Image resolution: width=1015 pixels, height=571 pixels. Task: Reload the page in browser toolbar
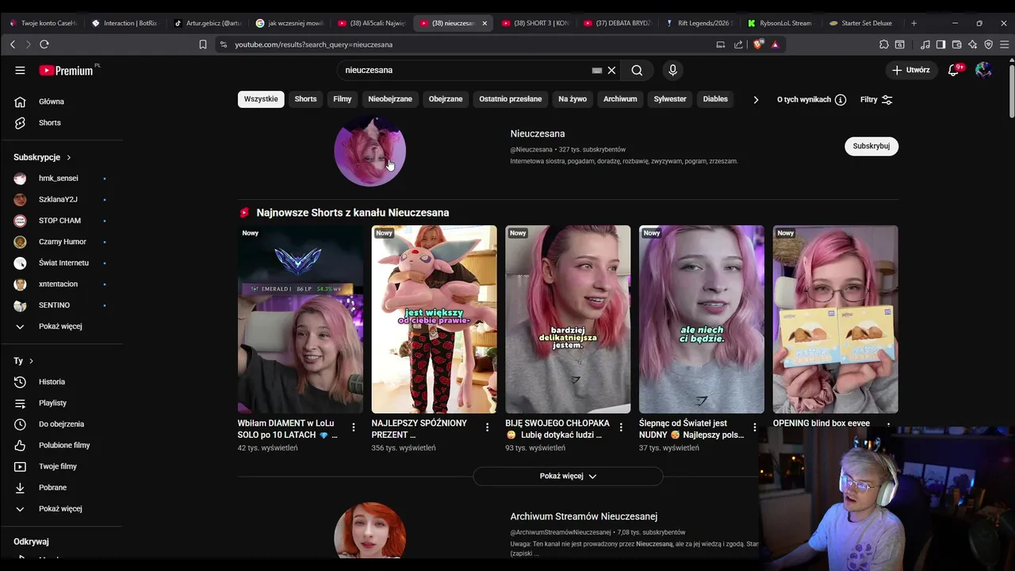44,44
